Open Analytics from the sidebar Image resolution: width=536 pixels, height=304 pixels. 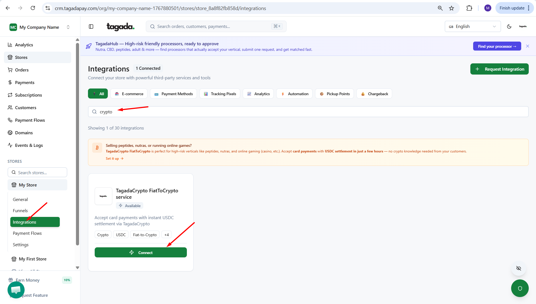tap(24, 45)
